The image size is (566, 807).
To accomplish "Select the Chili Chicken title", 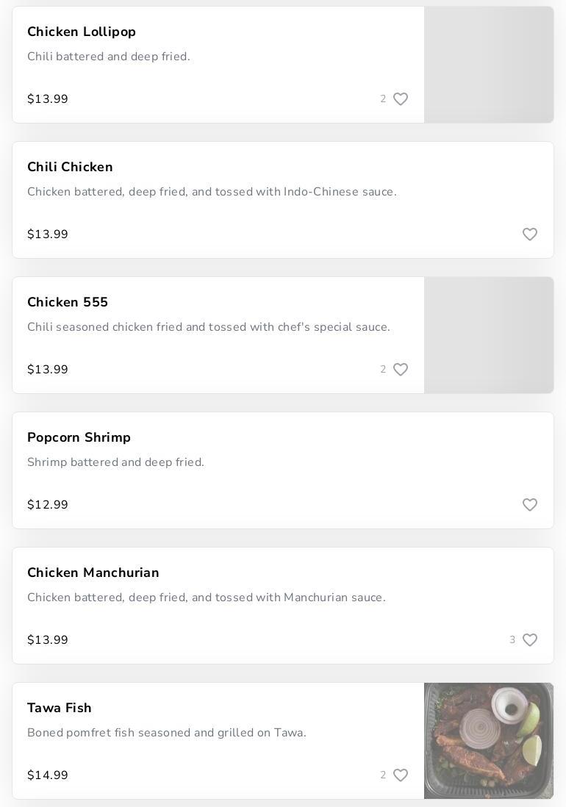I will [70, 167].
